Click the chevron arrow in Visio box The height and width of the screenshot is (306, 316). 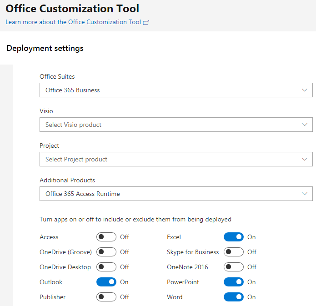(305, 125)
